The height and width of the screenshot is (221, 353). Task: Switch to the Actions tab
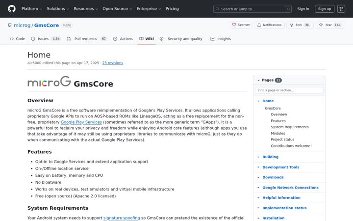point(123,39)
